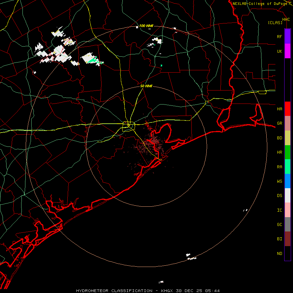Click the 'ND' legend label
293x293 pixels.
[x=279, y=254]
